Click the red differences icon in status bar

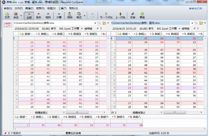click(x=5, y=133)
